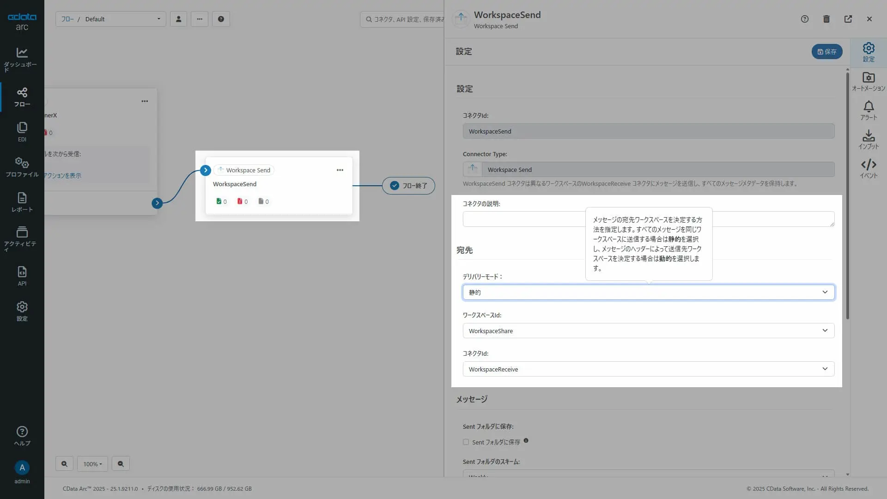Click the settings panel vertical scrollbar

coord(847,194)
